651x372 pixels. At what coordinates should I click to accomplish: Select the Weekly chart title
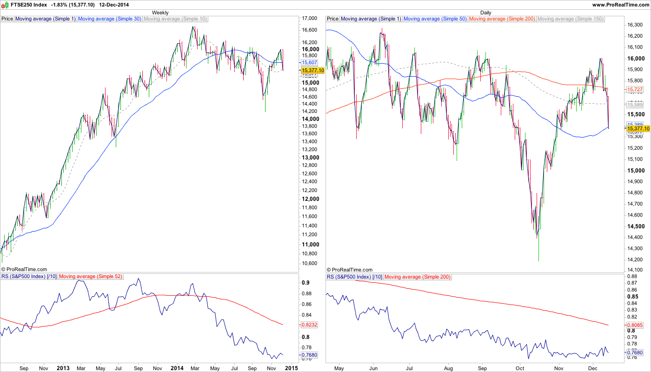pyautogui.click(x=160, y=13)
